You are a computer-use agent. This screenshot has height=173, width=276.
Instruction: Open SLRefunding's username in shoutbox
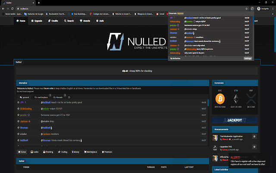(26, 109)
